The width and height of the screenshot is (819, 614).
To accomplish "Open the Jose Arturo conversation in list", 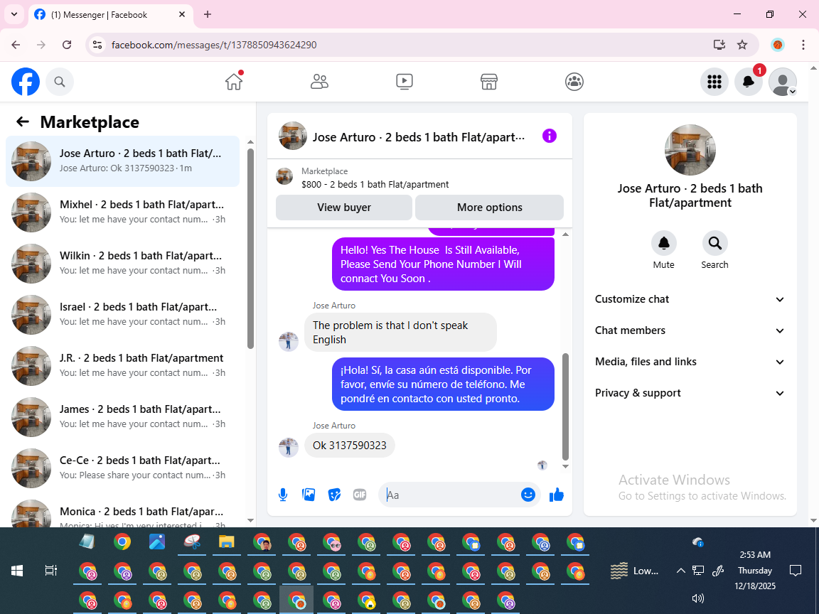I will (123, 161).
